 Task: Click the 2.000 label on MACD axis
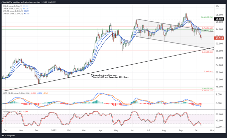[219, 94]
